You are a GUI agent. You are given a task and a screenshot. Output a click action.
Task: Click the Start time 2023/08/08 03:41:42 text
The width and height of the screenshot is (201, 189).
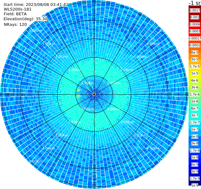pos(36,5)
